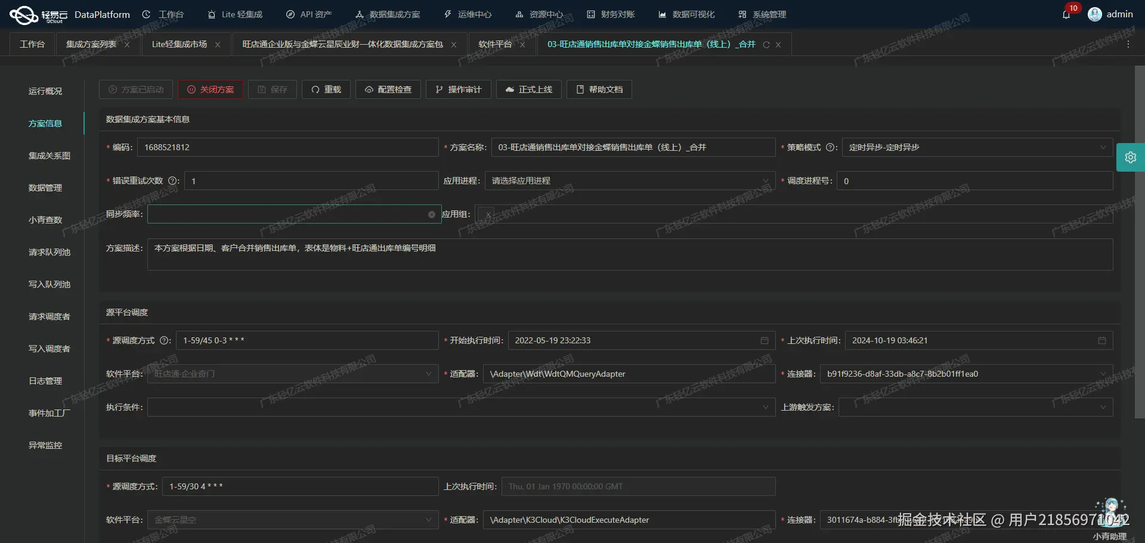Expand the 执行条件 dropdown
The width and height of the screenshot is (1145, 543).
(x=462, y=407)
